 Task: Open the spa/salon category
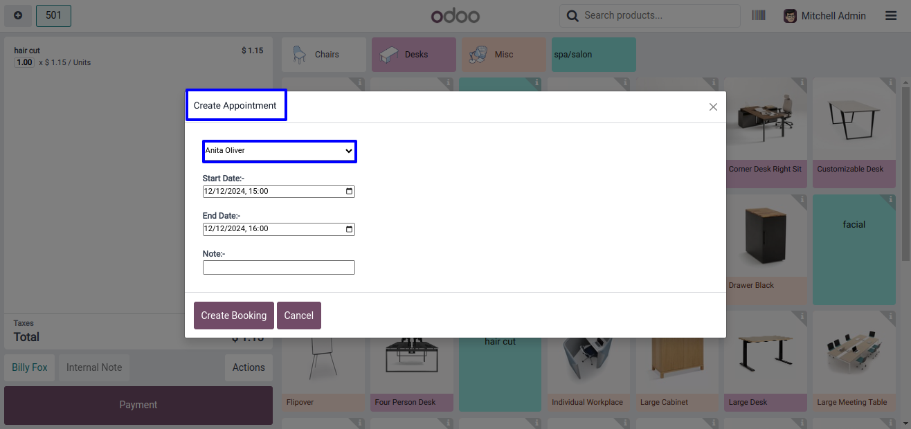[593, 55]
